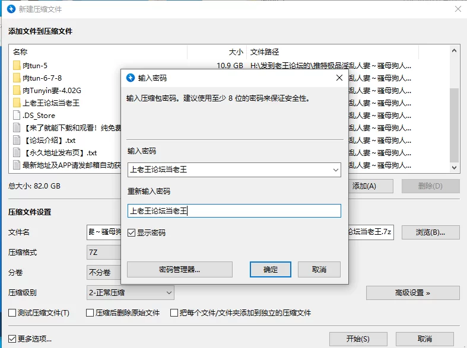Screen dimensions: 467x348
Task: Open the 压缩级别 dropdown
Action: coord(130,293)
